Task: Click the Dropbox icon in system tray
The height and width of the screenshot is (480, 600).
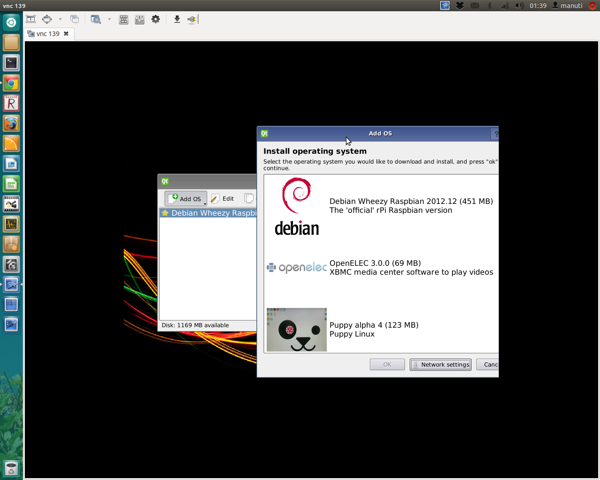Action: click(460, 6)
